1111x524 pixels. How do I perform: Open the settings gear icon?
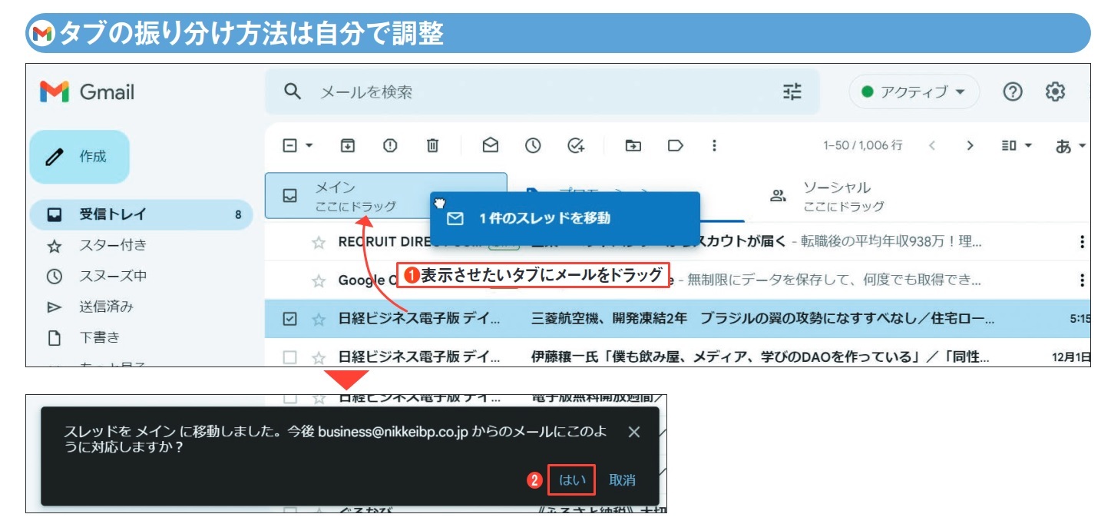tap(1056, 92)
